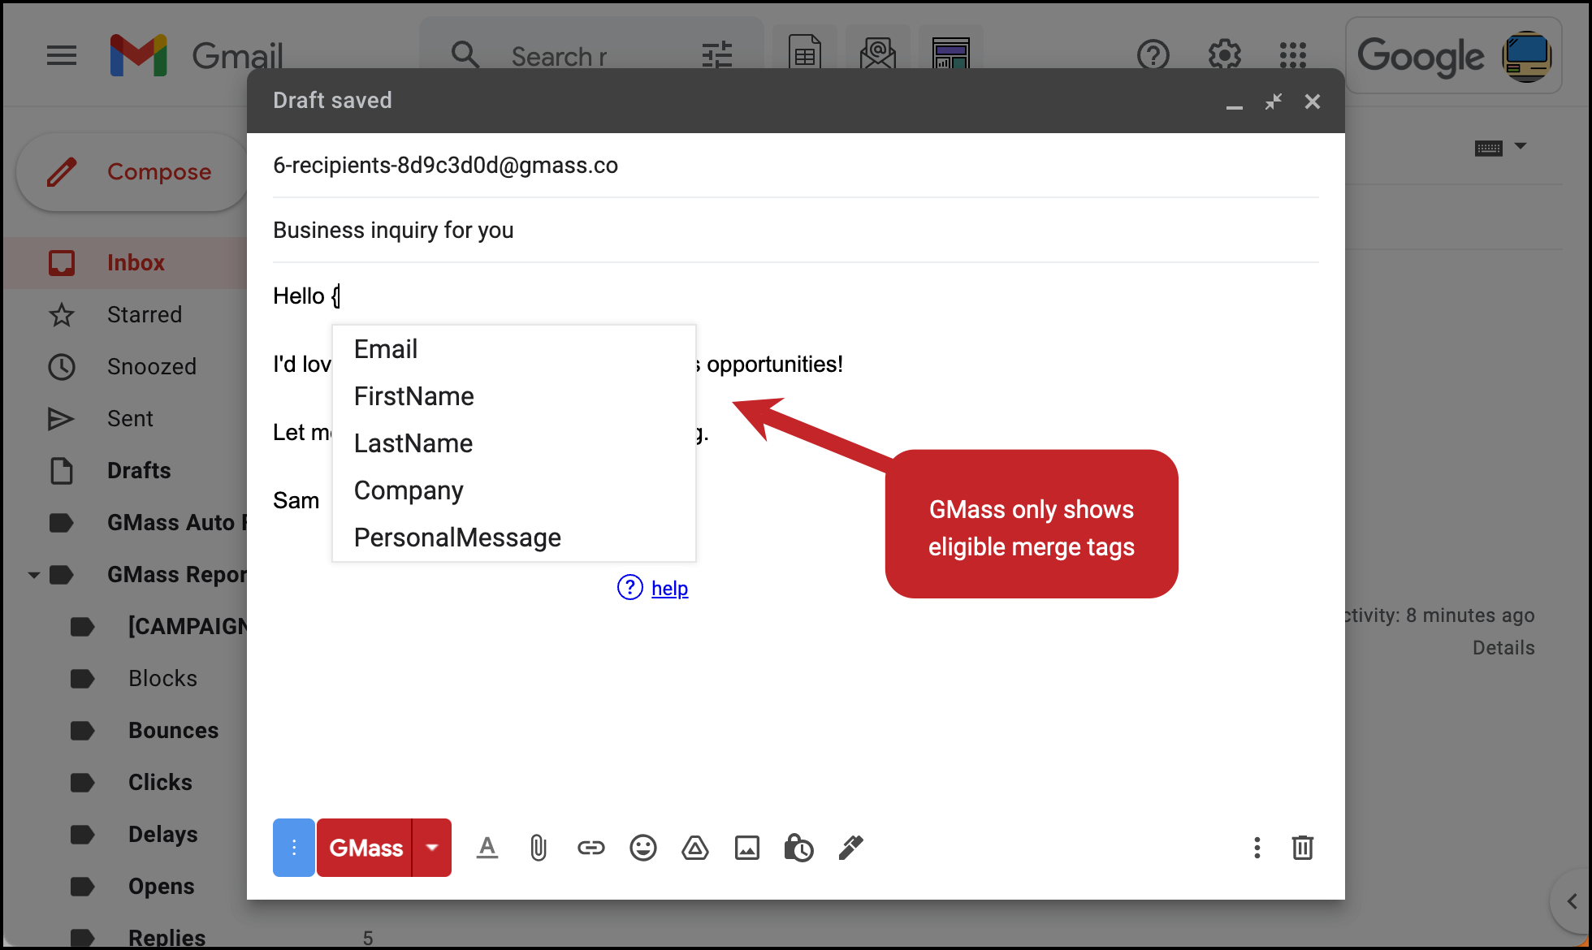
Task: Open the Drafts folder
Action: coord(126,471)
